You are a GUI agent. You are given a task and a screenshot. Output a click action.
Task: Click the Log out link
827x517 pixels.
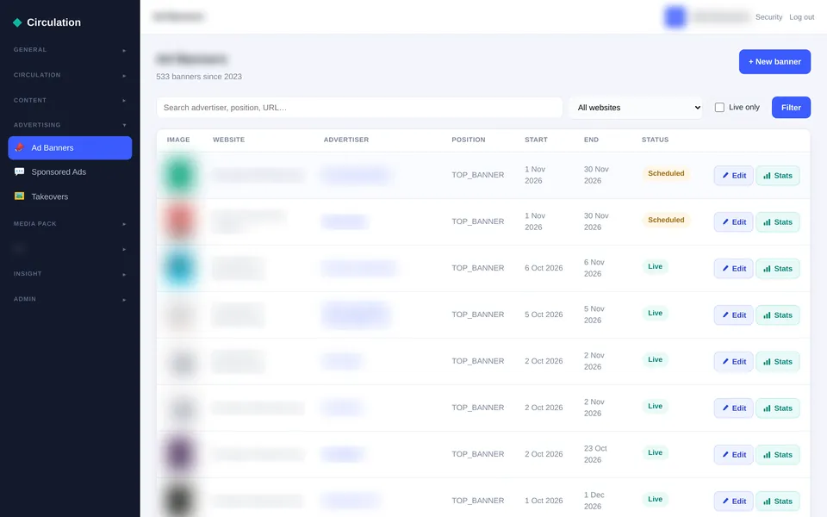click(x=802, y=17)
